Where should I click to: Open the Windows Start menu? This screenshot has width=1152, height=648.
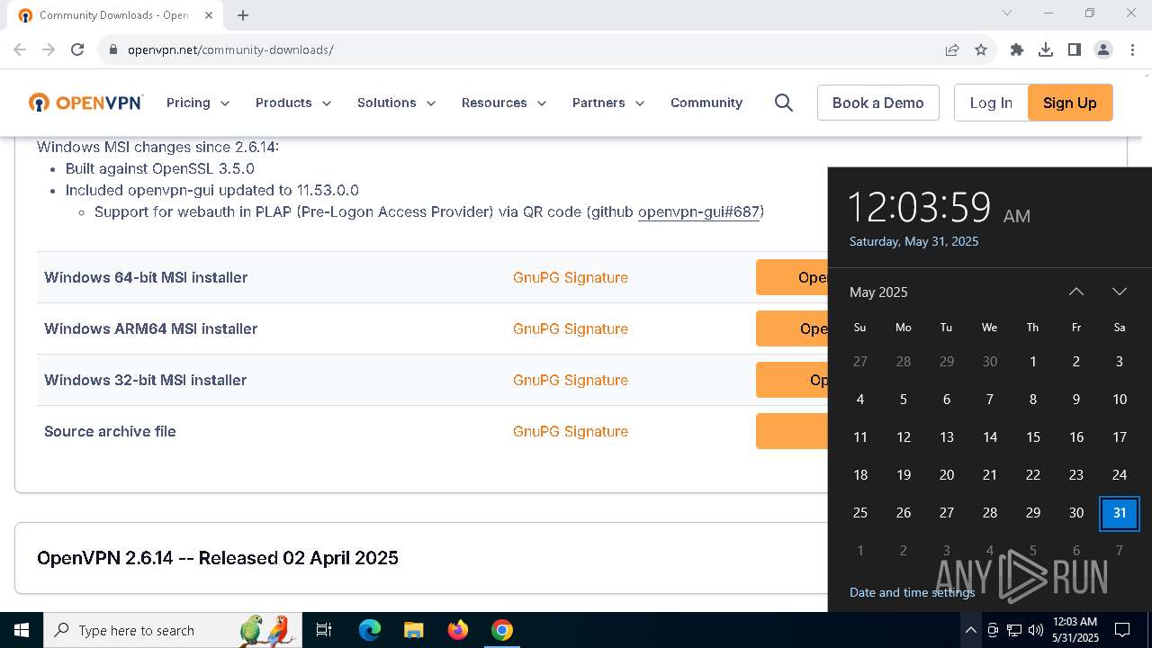(22, 630)
